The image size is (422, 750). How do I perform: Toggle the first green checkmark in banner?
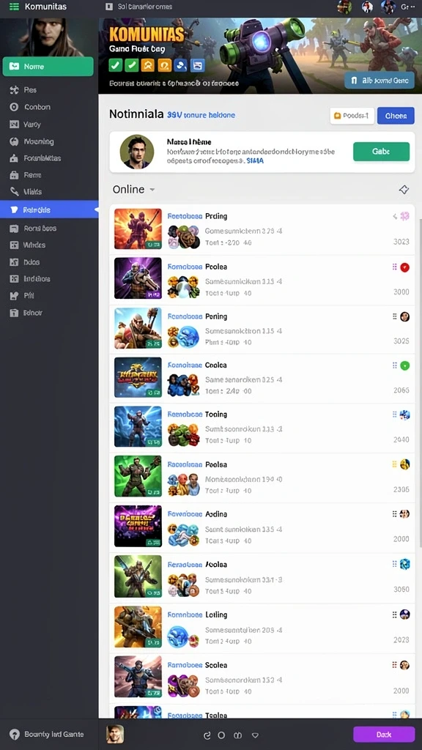pos(115,65)
